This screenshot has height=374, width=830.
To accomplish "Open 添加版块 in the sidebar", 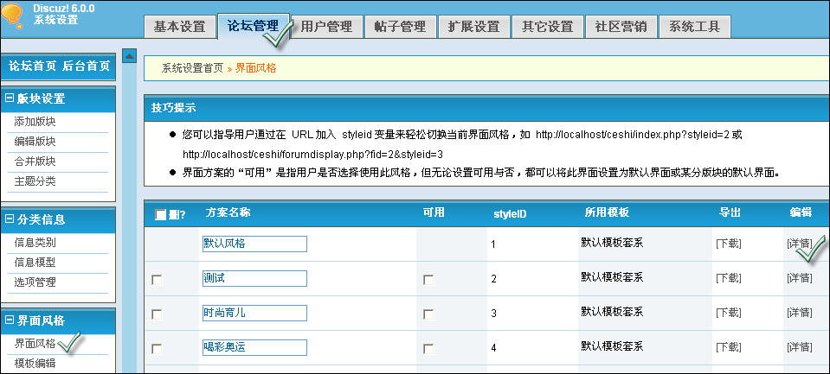I will pos(35,122).
